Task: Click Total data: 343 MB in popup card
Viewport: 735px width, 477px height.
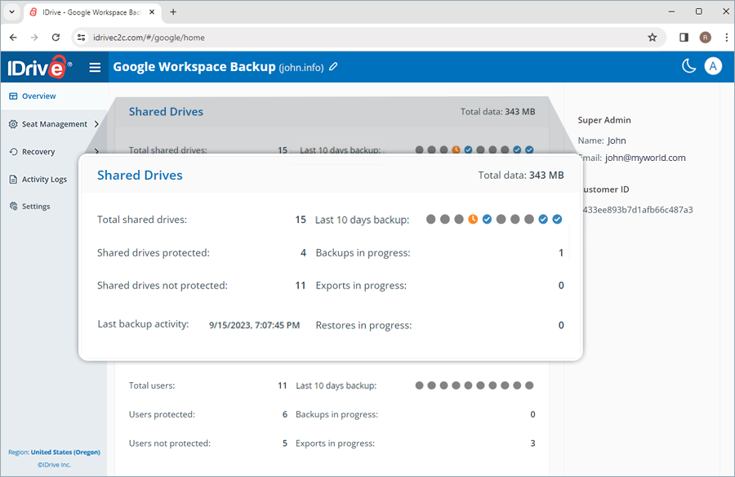Action: point(521,175)
